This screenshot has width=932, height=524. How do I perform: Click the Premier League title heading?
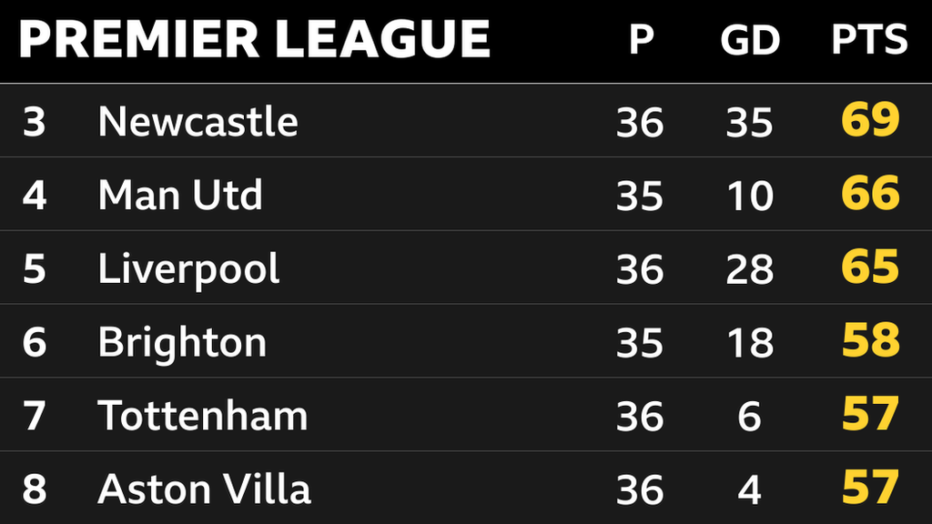254,40
